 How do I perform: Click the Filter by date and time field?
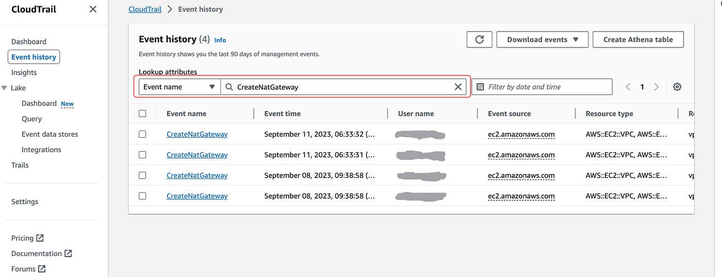point(542,87)
